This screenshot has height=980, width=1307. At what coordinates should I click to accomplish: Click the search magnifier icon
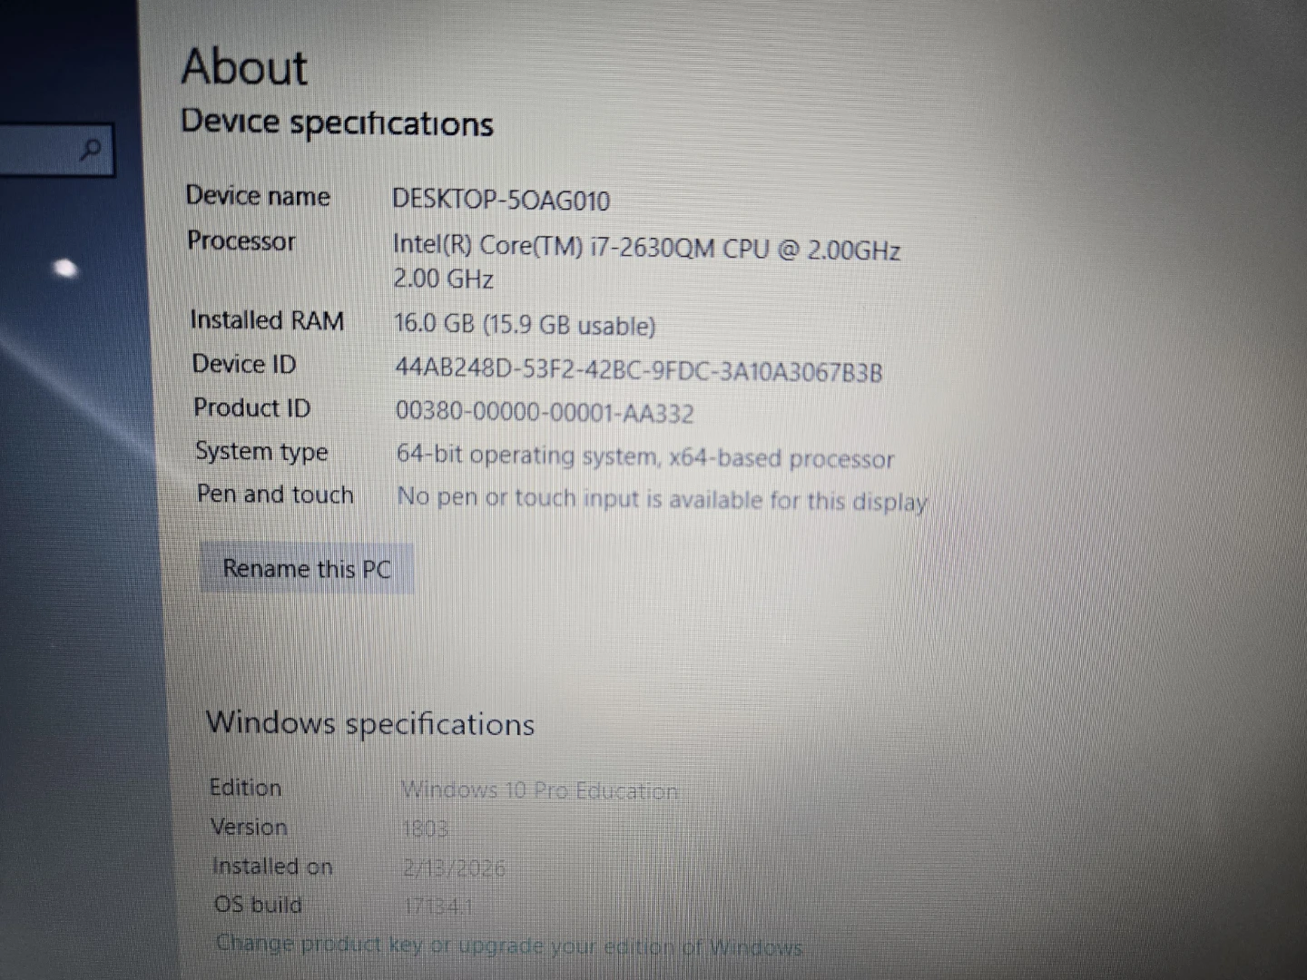tap(91, 150)
